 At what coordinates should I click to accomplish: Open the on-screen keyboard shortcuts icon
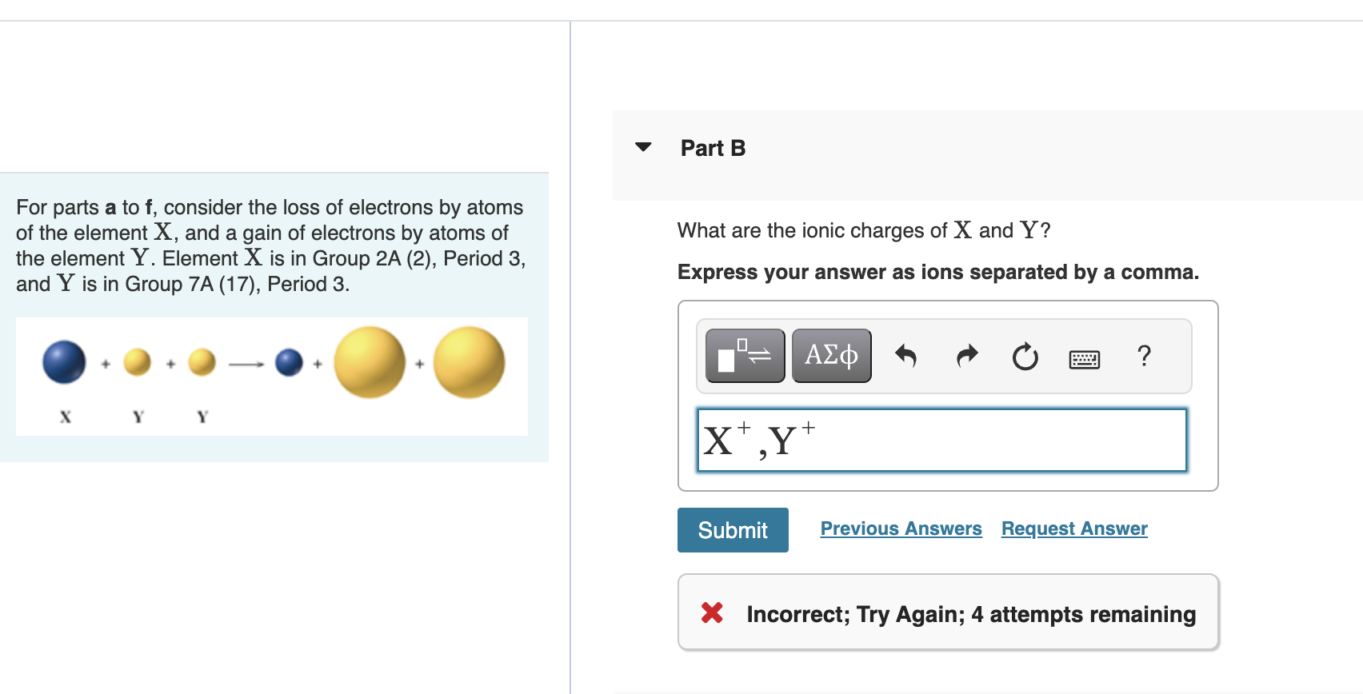tap(1084, 359)
